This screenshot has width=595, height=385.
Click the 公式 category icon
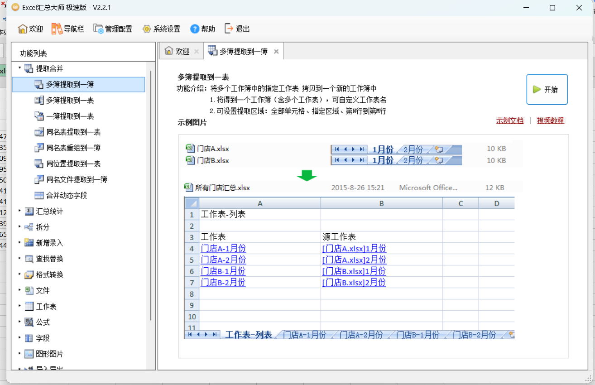[29, 322]
